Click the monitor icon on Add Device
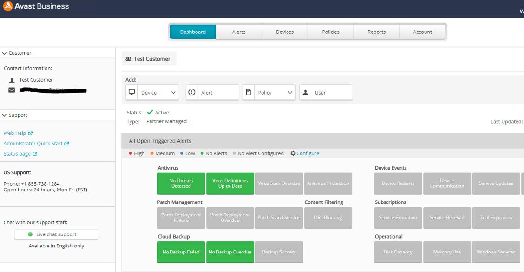524x272 pixels. 132,92
